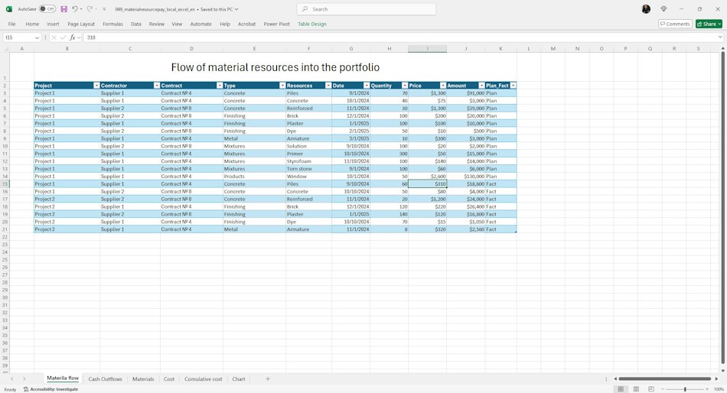Open the Plan_Fact column filter dropdown
Image resolution: width=727 pixels, height=393 pixels.
(513, 86)
